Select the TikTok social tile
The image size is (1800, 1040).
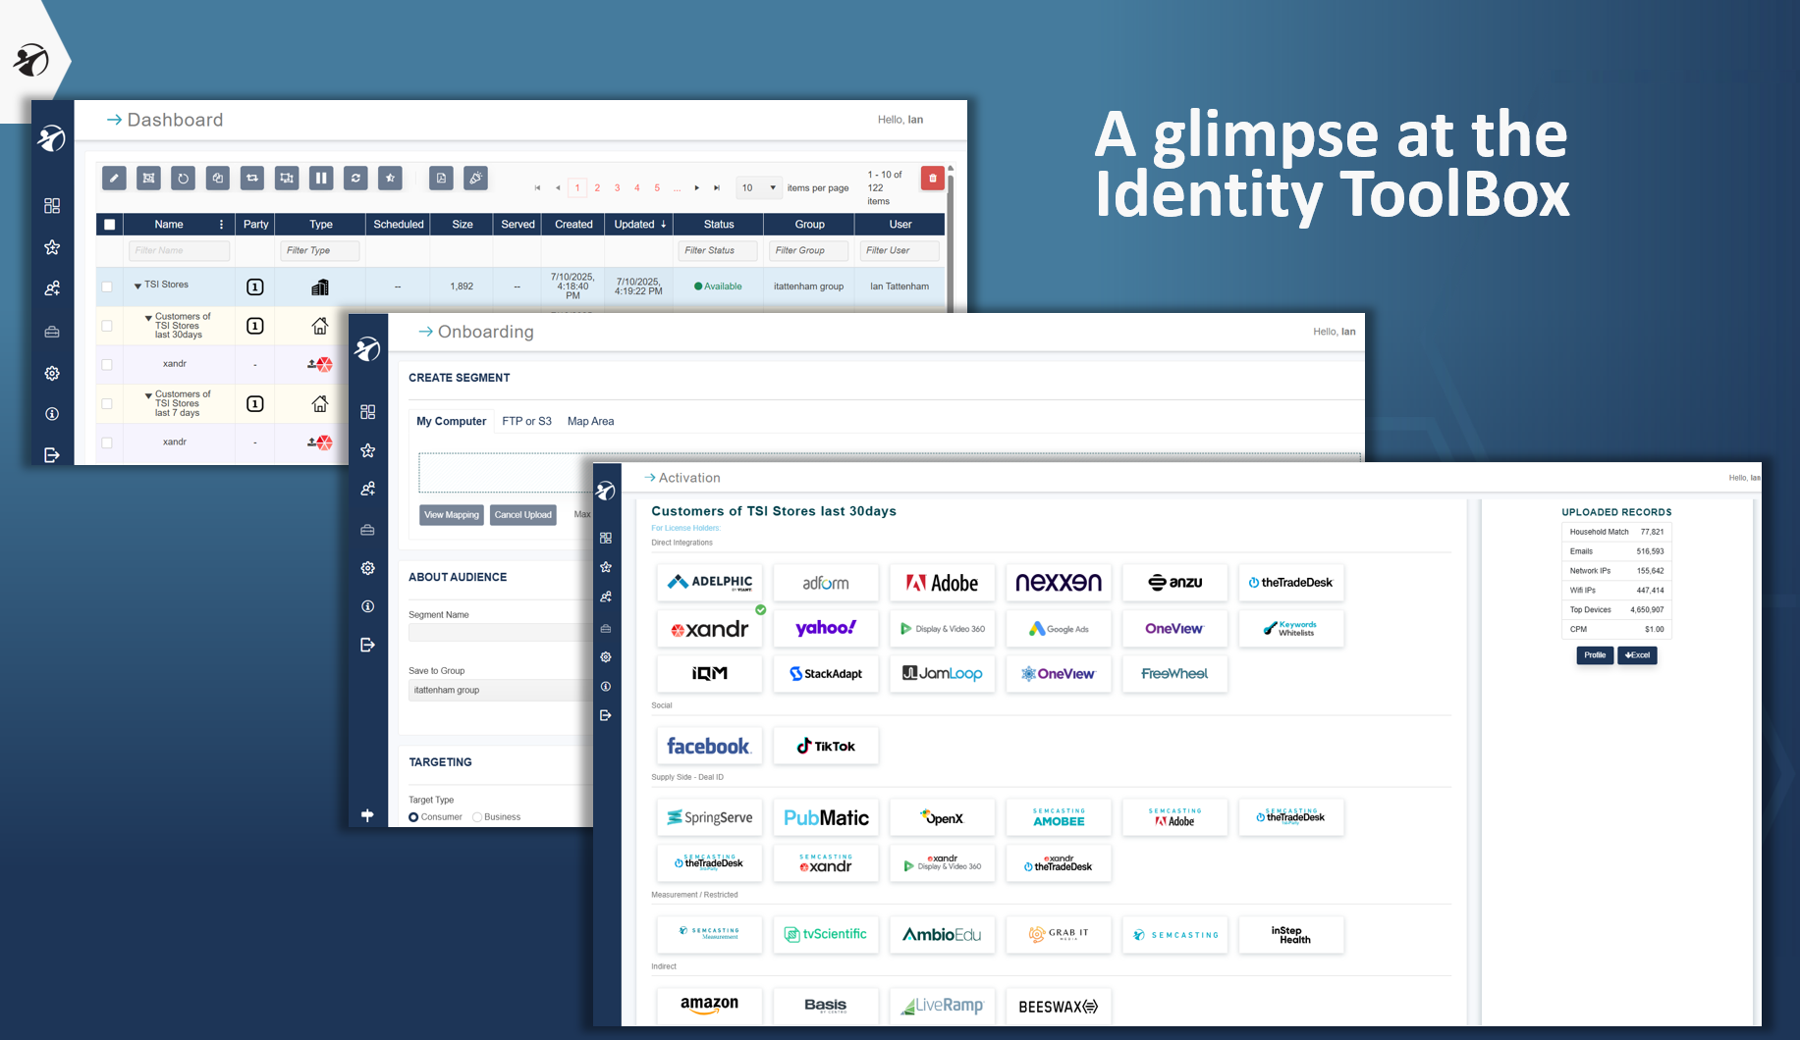click(826, 746)
